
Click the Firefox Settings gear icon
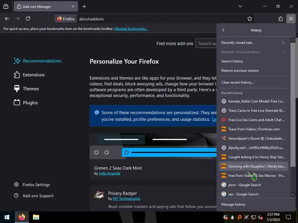[16, 184]
